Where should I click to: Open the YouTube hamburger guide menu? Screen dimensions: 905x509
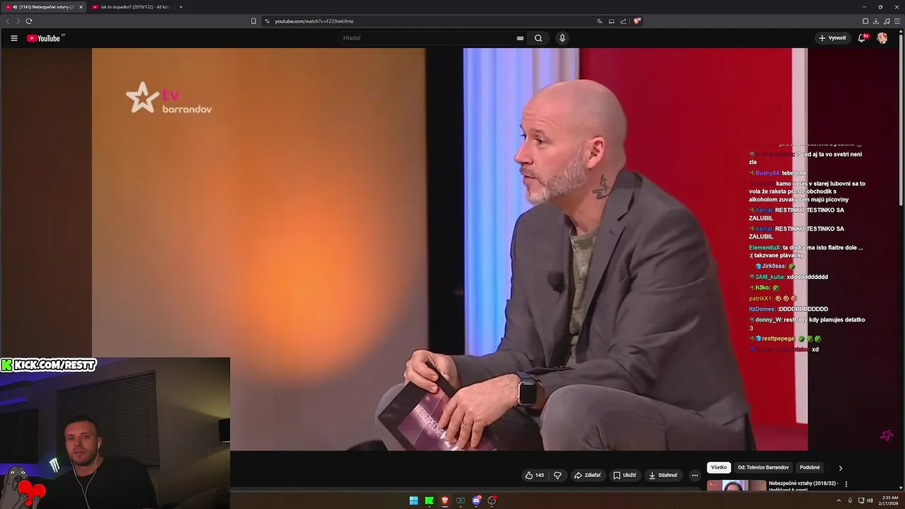tap(13, 38)
